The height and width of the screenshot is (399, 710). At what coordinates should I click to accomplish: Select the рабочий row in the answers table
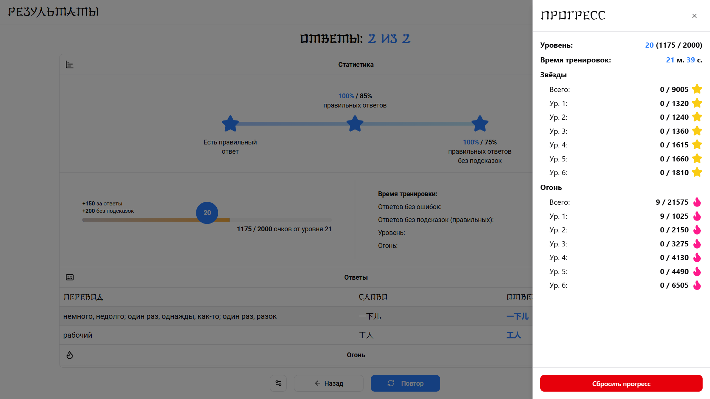point(222,335)
